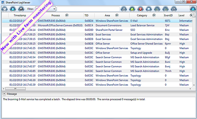Click the SharePoint LogViewer title bar app icon
This screenshot has width=197, height=119.
coord(3,2)
